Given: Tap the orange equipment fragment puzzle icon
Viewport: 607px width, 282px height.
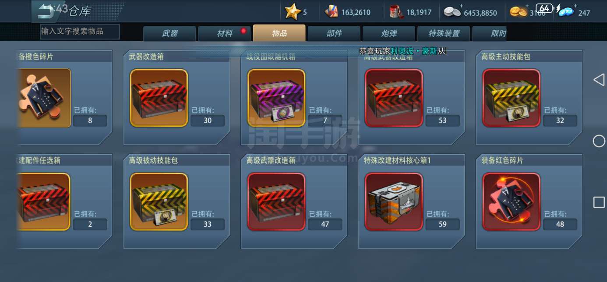Looking at the screenshot, I should [x=44, y=98].
